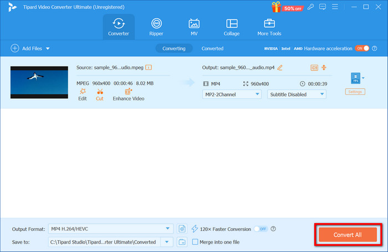
Task: Open Enhance Video tool
Action: click(x=129, y=95)
